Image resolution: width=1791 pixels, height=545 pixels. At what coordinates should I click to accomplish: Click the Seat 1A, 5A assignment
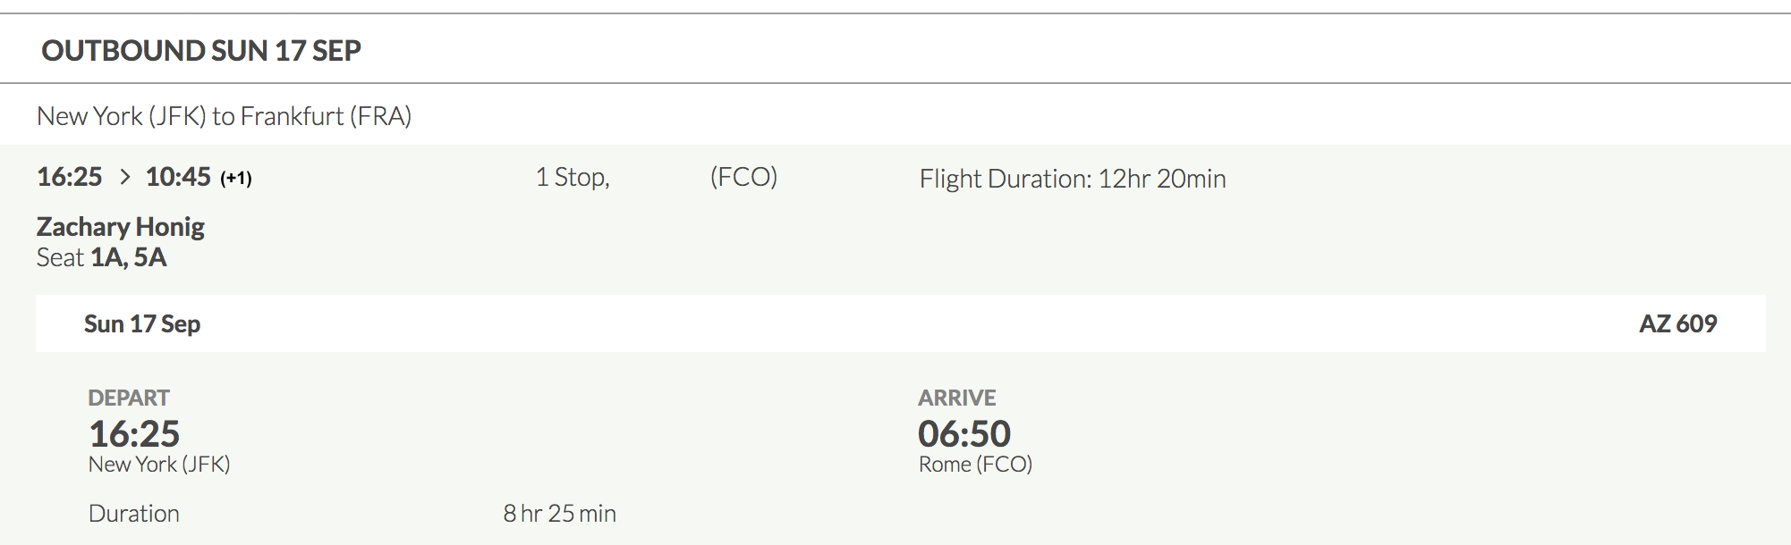102,257
